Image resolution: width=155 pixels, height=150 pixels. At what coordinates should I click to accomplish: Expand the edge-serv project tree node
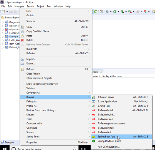click(x=3, y=30)
